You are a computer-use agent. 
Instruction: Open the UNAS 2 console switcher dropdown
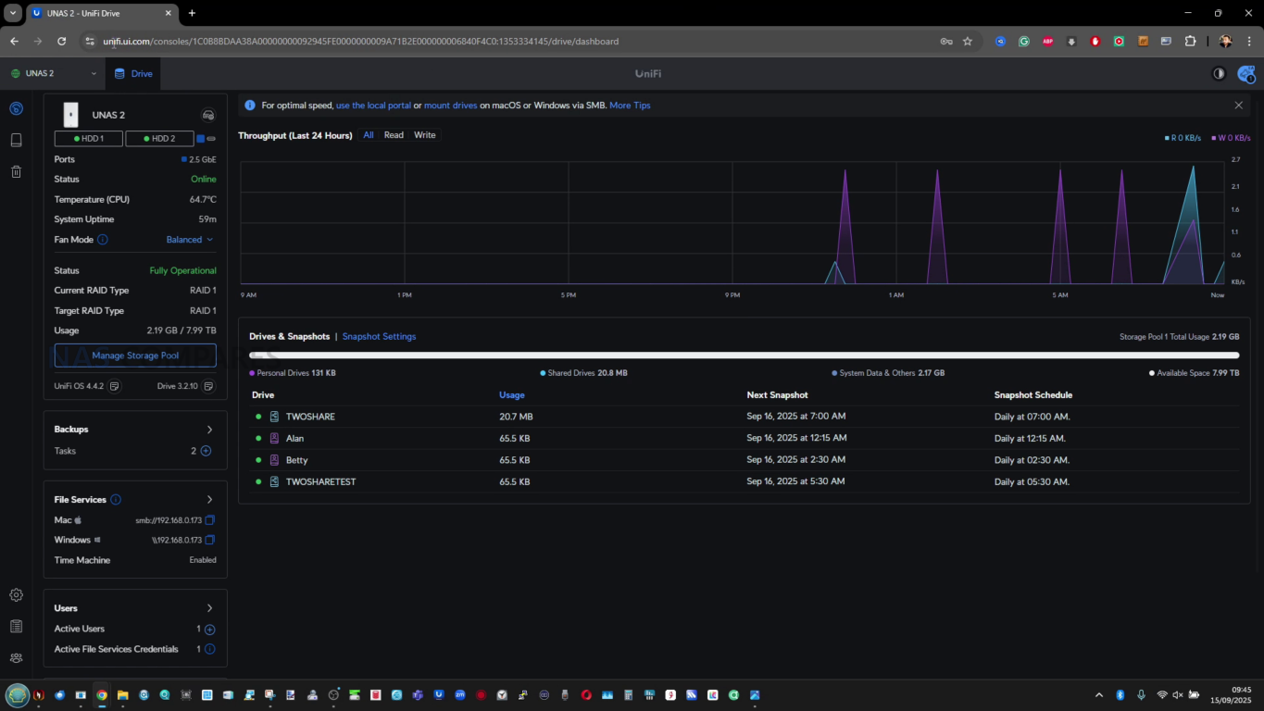pos(54,73)
